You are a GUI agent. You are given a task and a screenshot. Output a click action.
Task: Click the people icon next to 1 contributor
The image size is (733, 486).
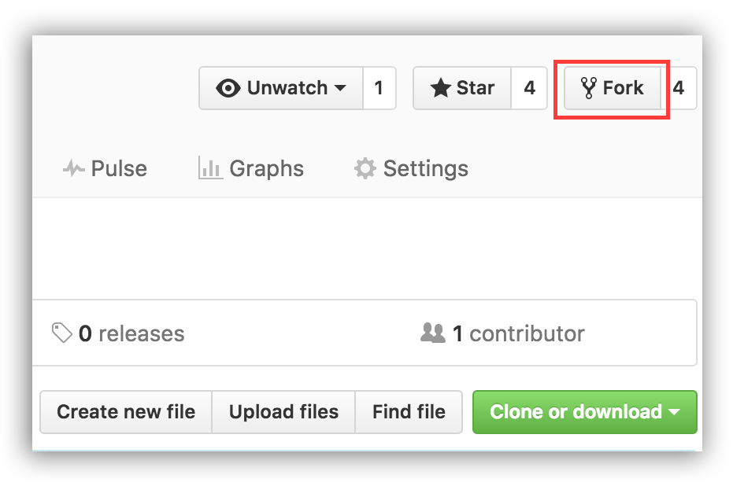pos(435,333)
